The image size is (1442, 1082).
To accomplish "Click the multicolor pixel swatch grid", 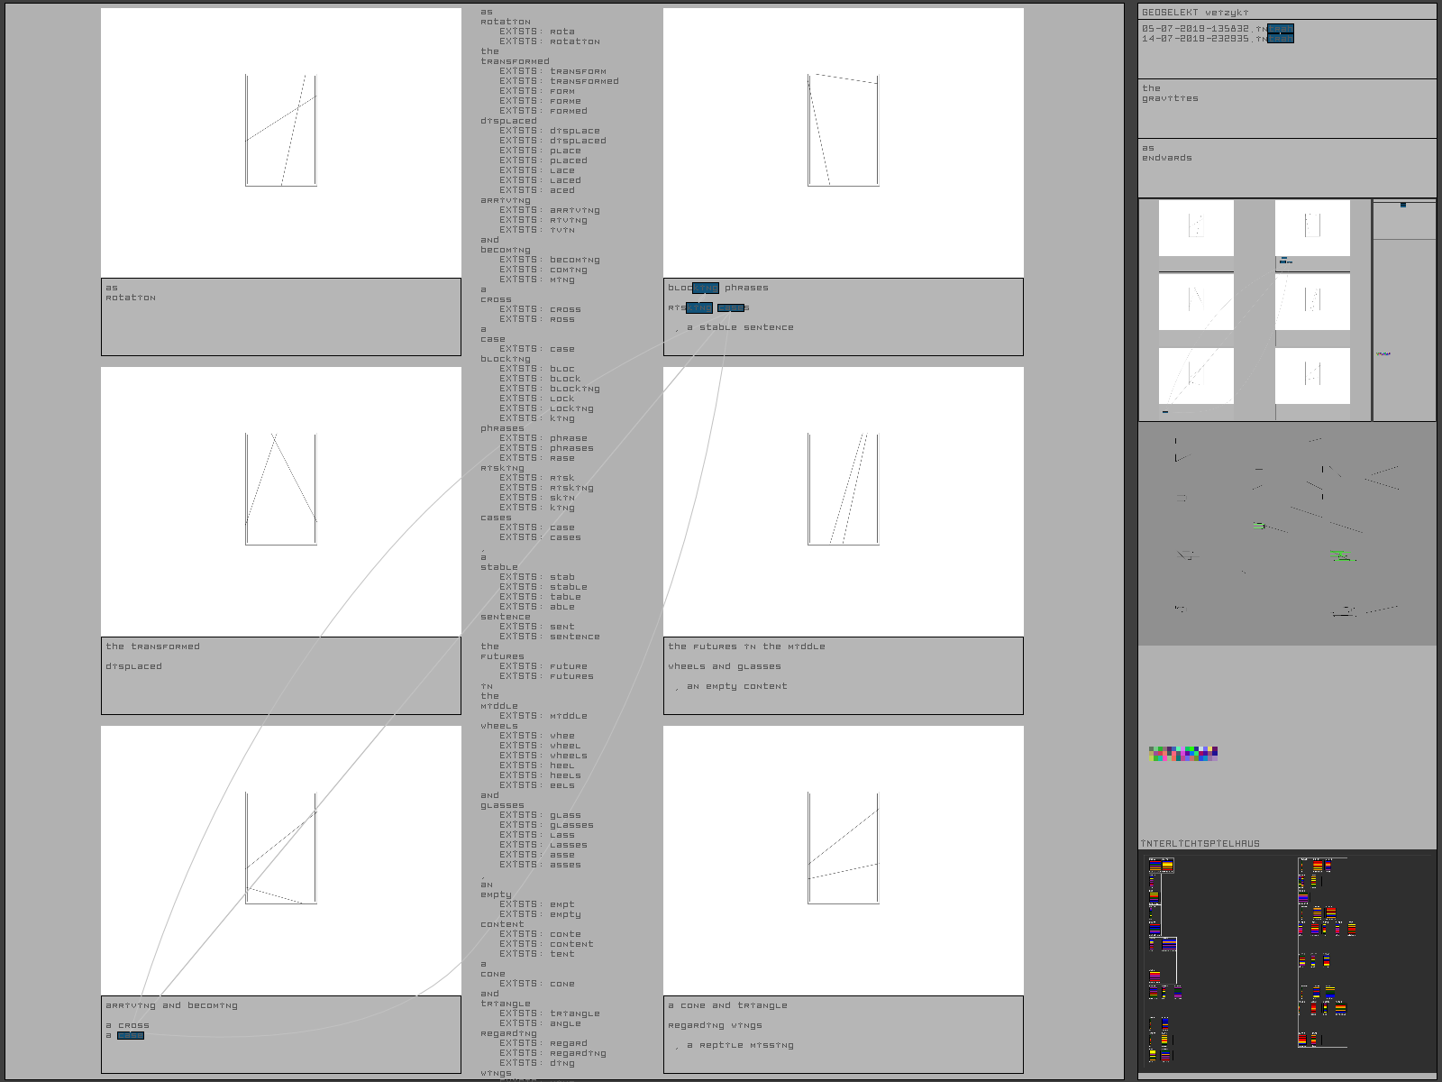I will click(1183, 753).
